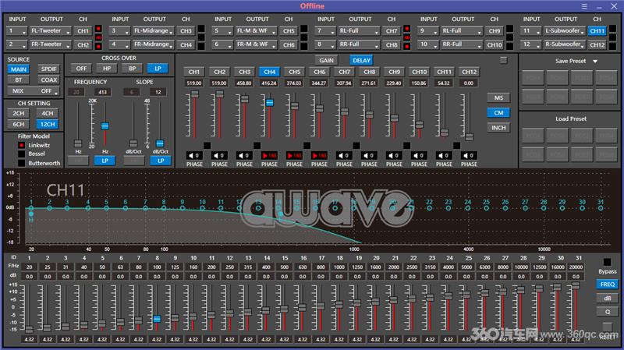Screen dimensions: 624x350
Task: Enable the EQ Bypass checkbox
Action: tap(607, 262)
